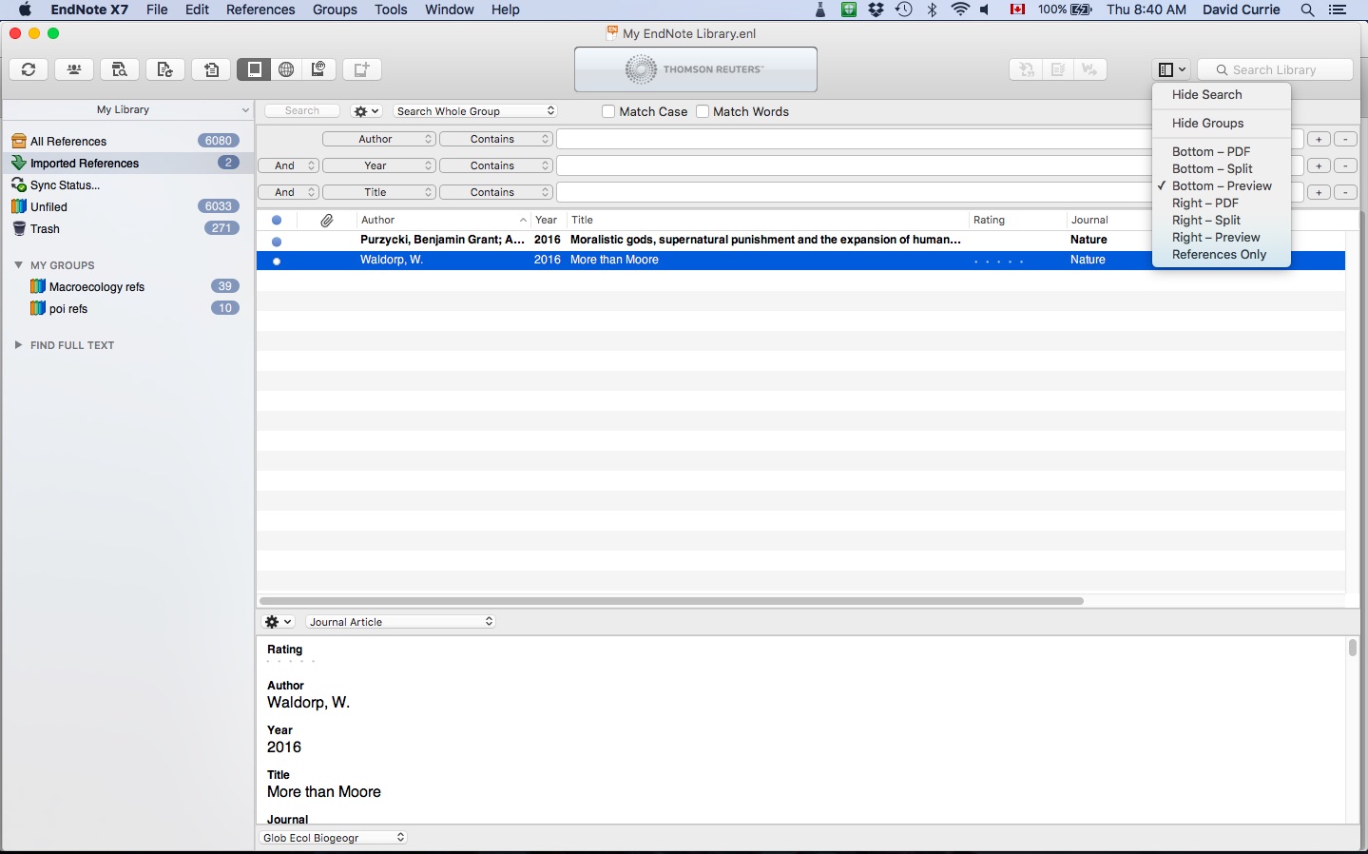Toggle unread dot for Waldorp reference
The height and width of the screenshot is (854, 1368).
277,261
